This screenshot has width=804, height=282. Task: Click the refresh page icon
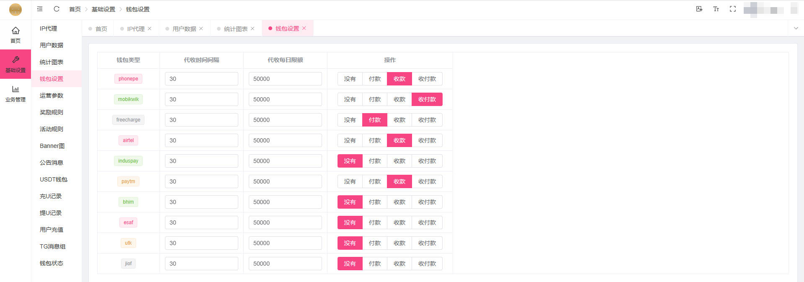pos(57,9)
